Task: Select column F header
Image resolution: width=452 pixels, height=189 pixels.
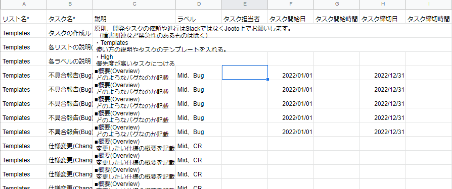Action: [x=291, y=5]
